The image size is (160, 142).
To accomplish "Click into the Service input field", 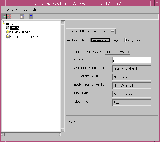I will click(132, 60).
